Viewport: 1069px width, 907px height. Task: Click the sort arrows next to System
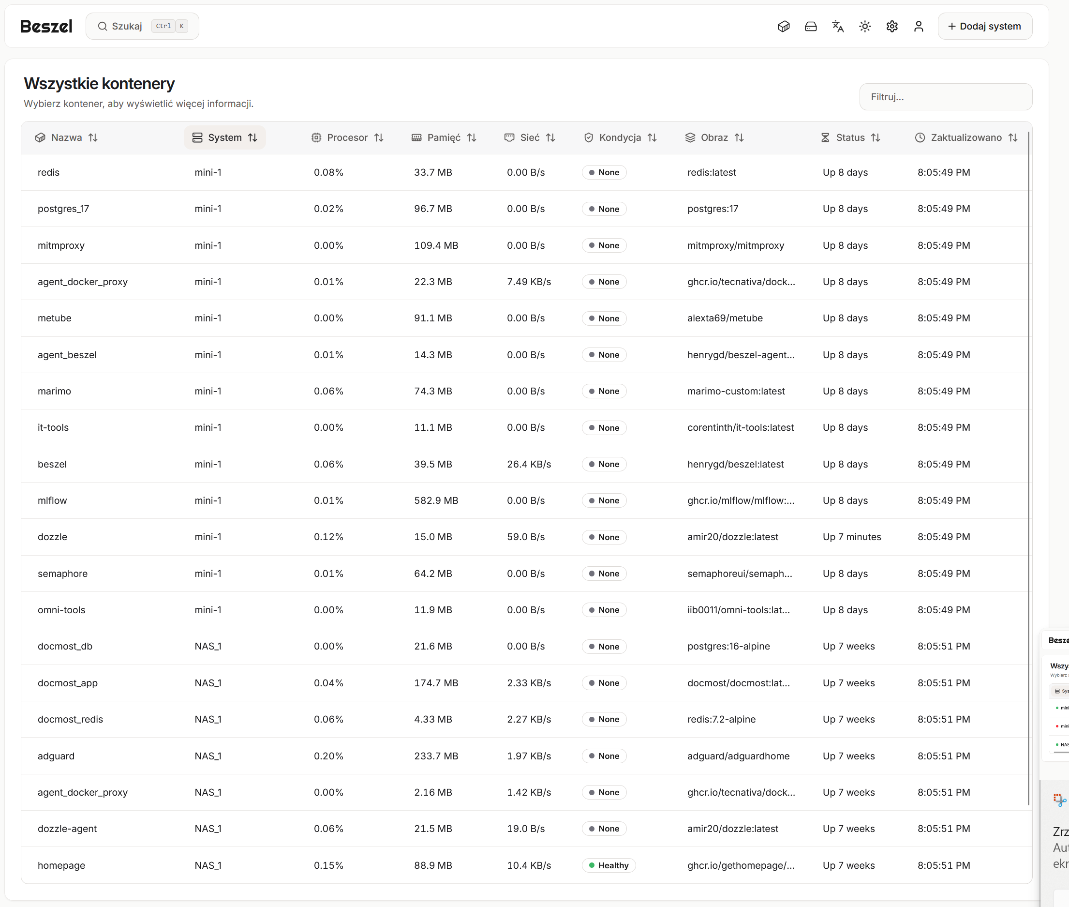253,137
